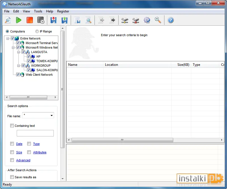227x189 pixels.
Task: Click the black arrow export icon
Action: (x=112, y=20)
